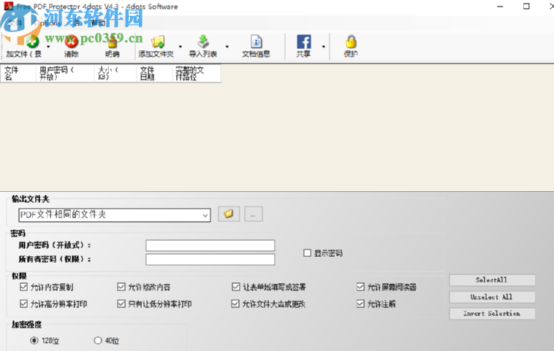Click the 文件日期 column header
This screenshot has width=554, height=351.
[154, 74]
